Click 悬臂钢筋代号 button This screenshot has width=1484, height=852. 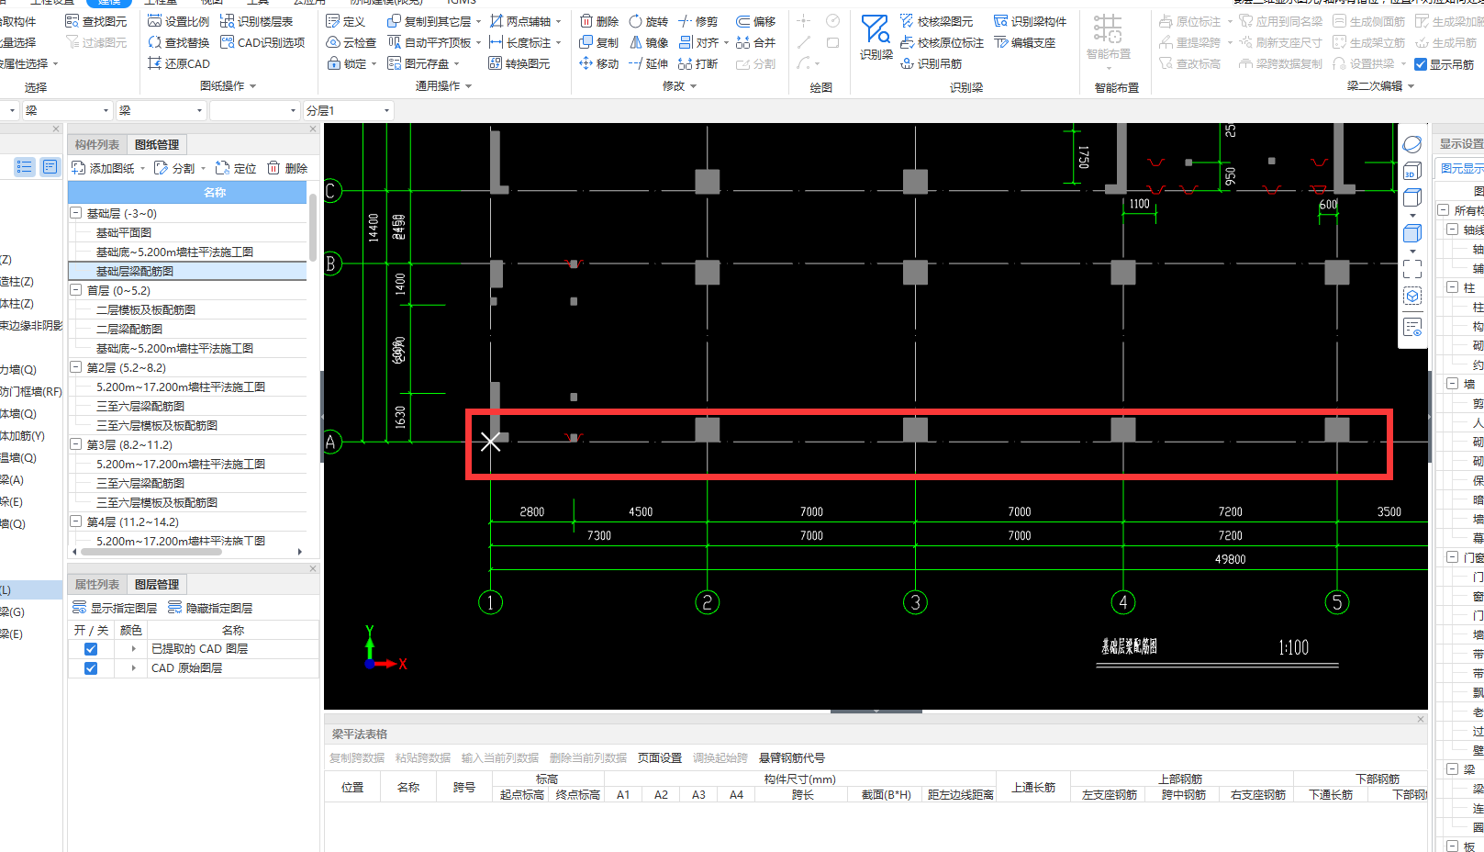coord(792,757)
